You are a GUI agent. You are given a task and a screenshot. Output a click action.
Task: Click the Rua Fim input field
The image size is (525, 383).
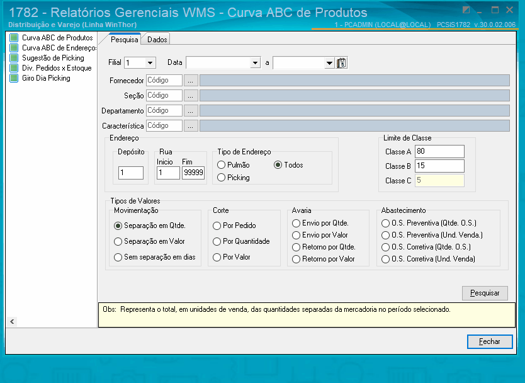tap(193, 173)
